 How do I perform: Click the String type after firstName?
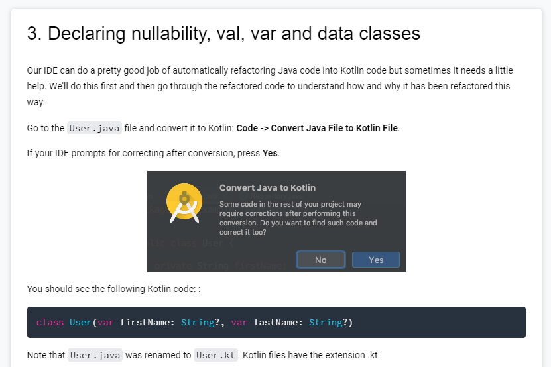(198, 323)
